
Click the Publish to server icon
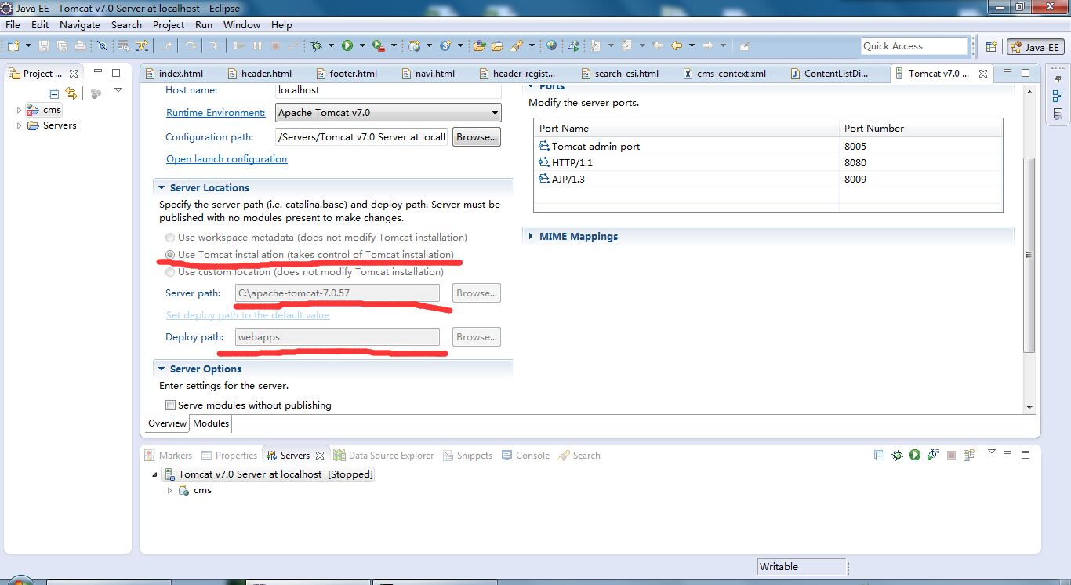969,455
